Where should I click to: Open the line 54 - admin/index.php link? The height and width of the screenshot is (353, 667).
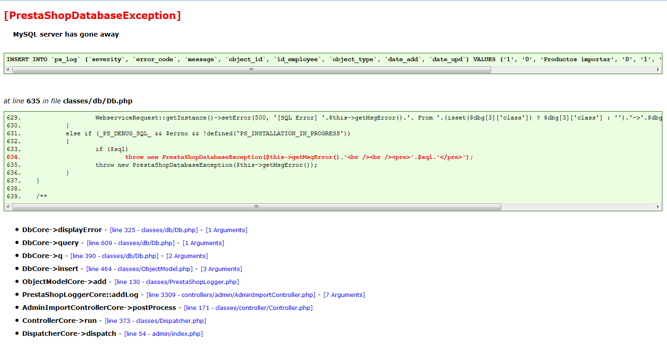164,334
